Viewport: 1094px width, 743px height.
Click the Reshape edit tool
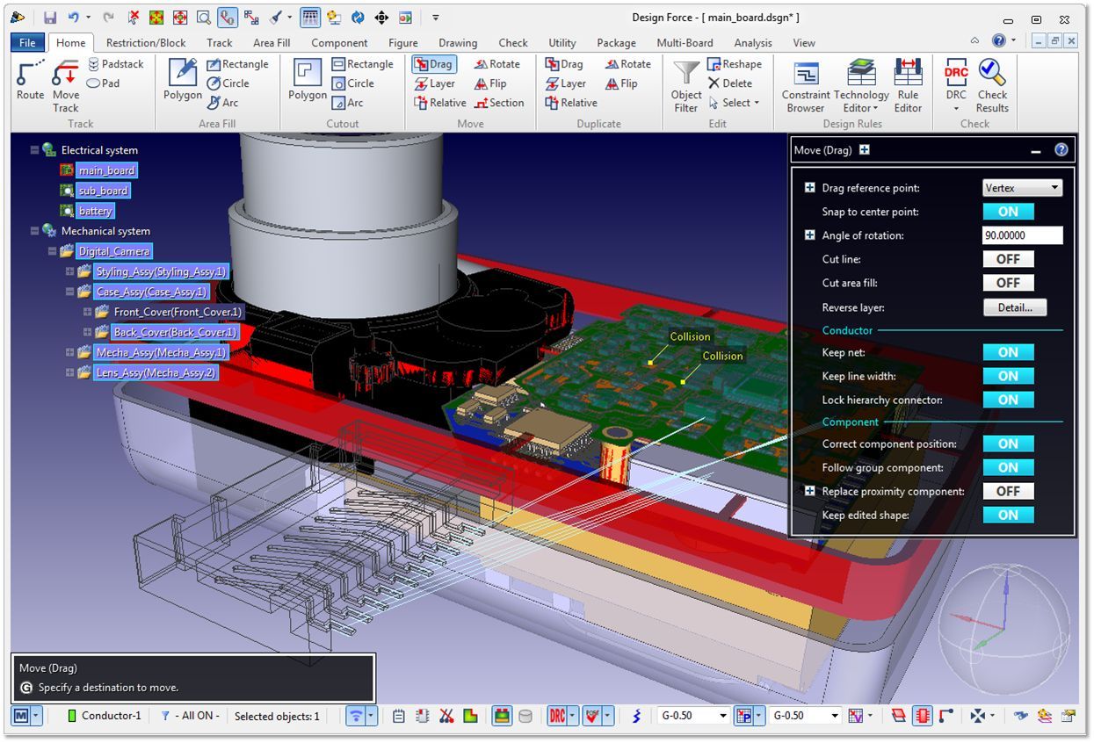[734, 64]
